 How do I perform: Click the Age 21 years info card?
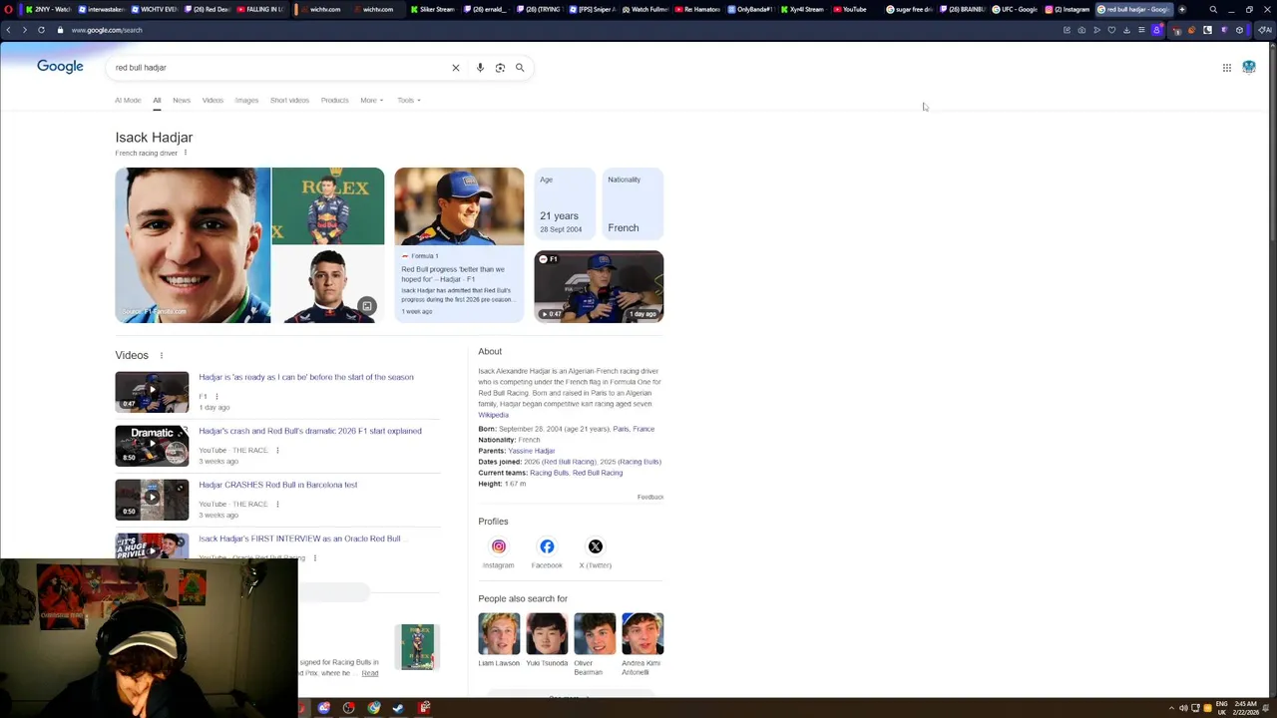(x=563, y=205)
